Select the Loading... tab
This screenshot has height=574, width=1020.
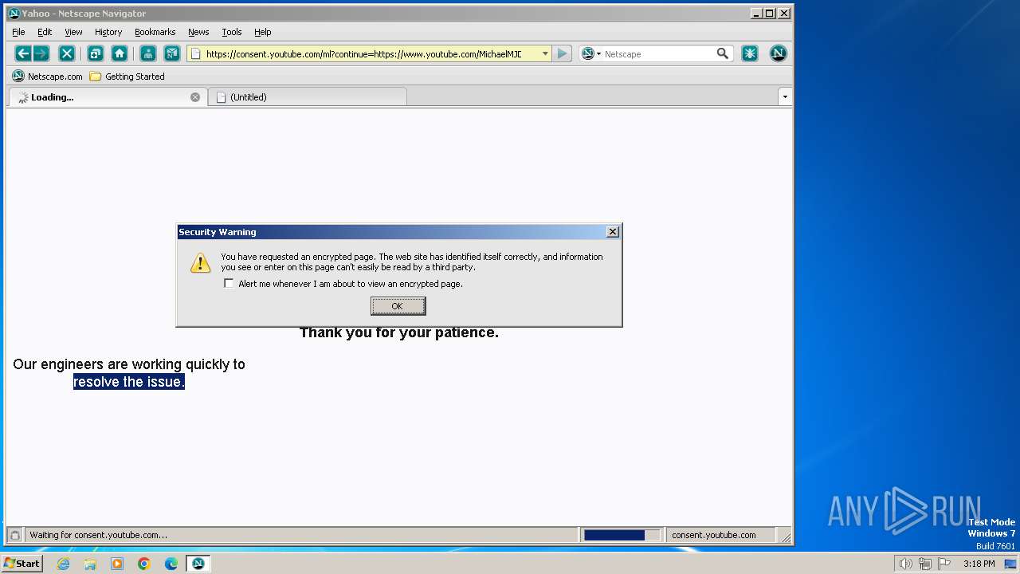108,97
